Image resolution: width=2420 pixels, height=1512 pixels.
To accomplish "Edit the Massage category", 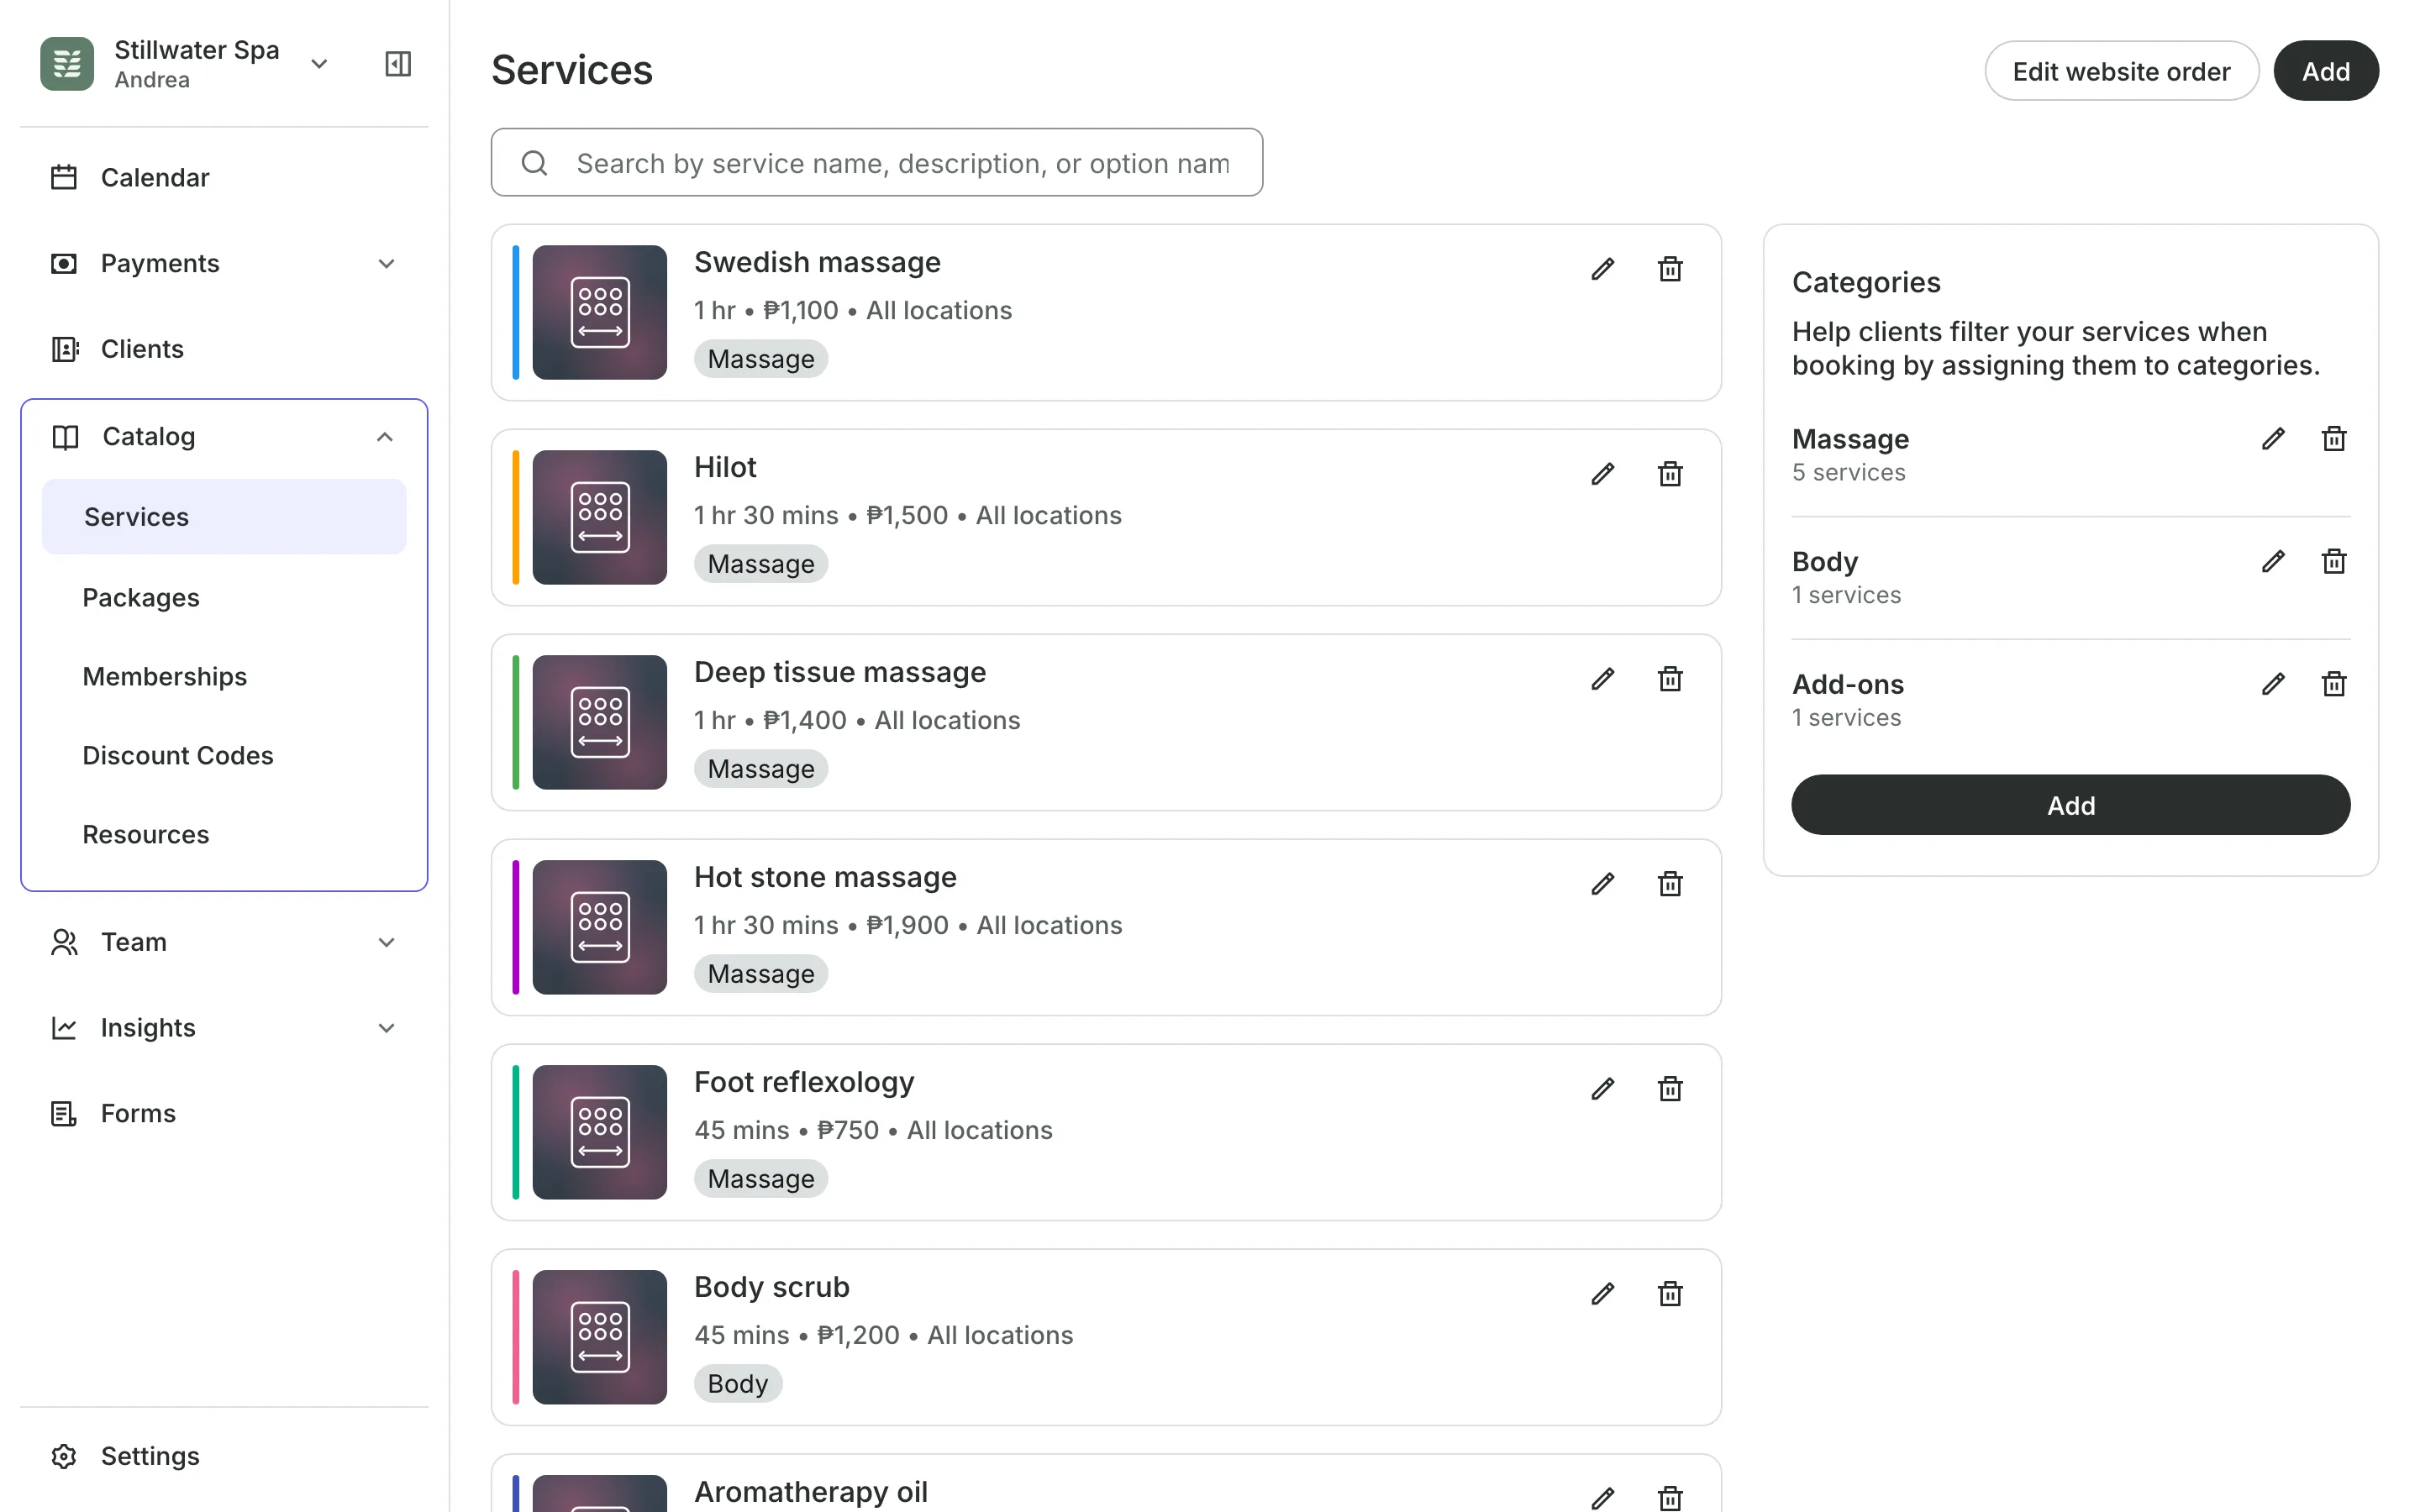I will 2273,439.
